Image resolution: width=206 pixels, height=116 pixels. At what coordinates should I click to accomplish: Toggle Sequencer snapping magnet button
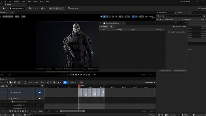click(65, 82)
